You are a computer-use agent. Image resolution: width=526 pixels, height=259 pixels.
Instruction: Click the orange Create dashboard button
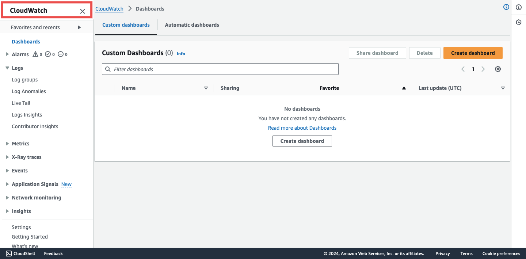tap(473, 53)
